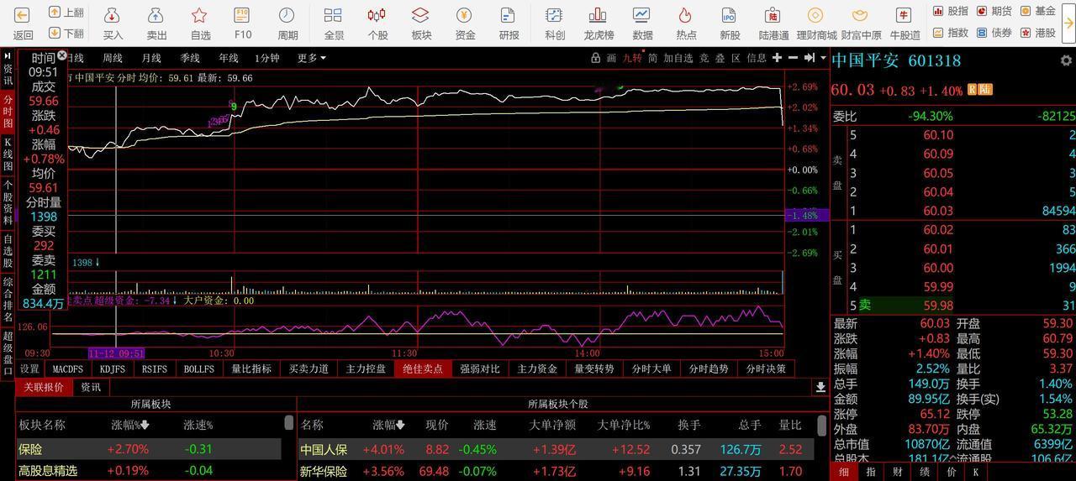Click the 上翻 page-up button
The width and height of the screenshot is (1076, 481).
(66, 12)
